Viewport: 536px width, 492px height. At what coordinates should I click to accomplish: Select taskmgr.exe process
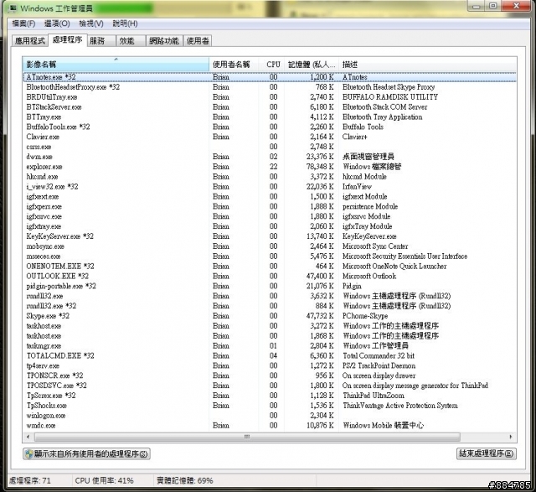click(x=270, y=345)
